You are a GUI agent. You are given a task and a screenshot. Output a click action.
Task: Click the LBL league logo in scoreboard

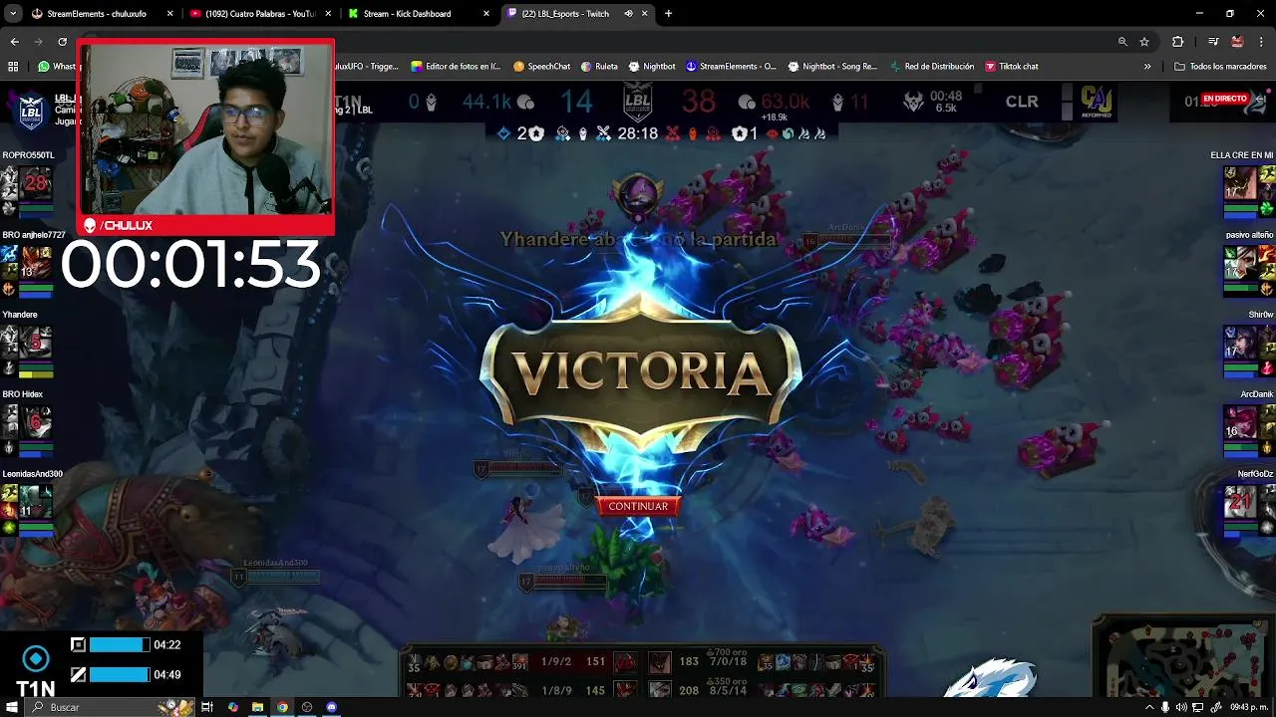click(638, 101)
